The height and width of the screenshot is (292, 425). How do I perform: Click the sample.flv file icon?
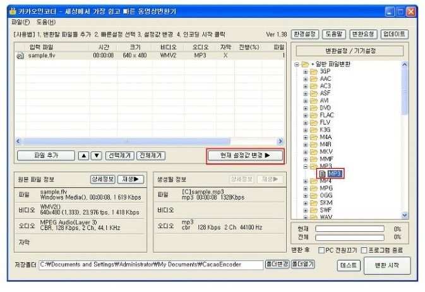[20, 56]
